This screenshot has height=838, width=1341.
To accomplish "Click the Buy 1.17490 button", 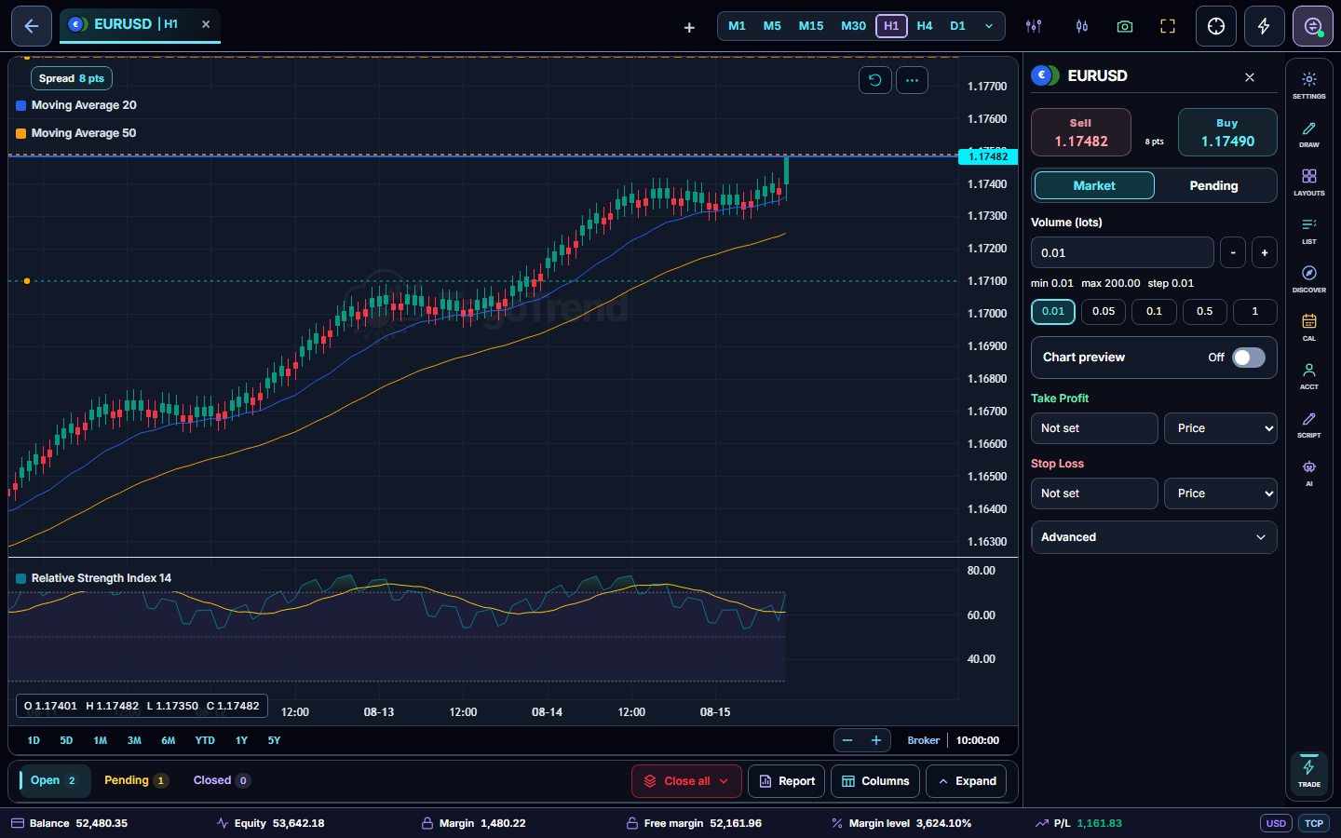I will pos(1227,132).
